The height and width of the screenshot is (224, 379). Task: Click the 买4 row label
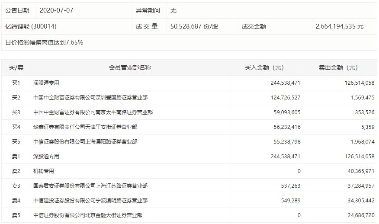tap(16, 127)
